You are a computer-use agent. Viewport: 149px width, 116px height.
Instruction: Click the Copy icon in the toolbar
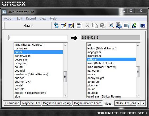coord(95,26)
